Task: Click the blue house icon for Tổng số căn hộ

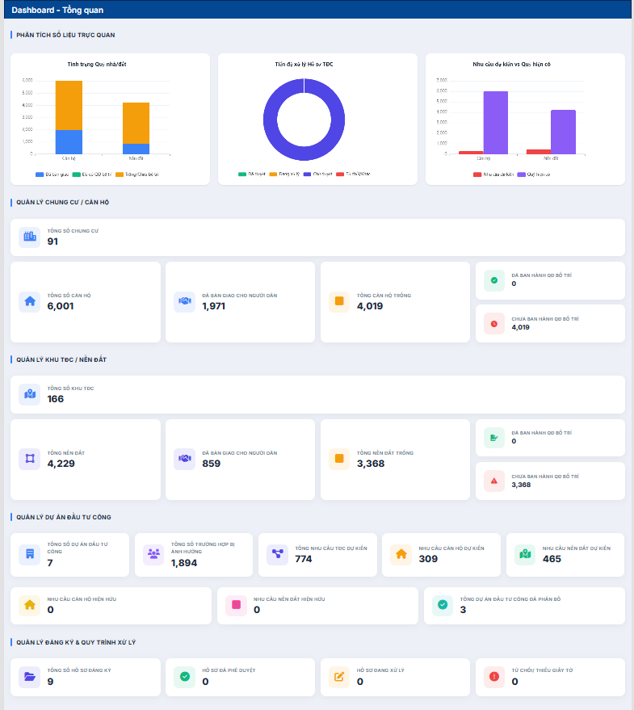Action: click(x=30, y=301)
